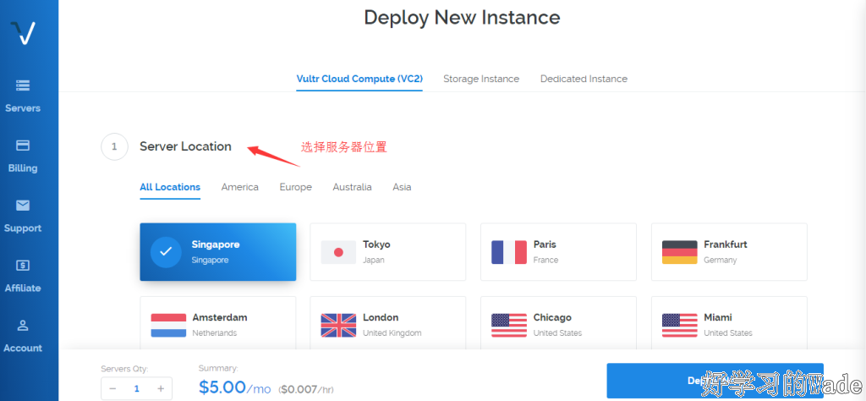Click the Deploy New Instance title
This screenshot has height=401, width=866.
[x=462, y=17]
